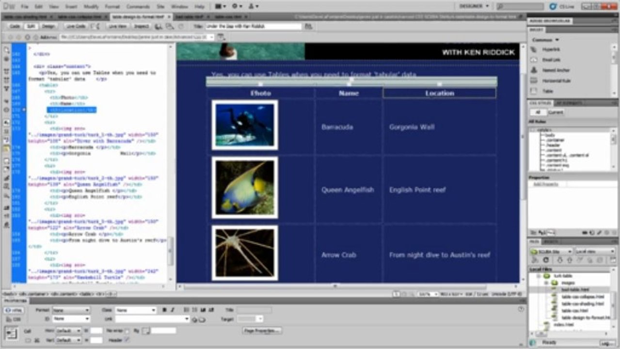Viewport: 620px width, 349px height.
Task: Click the Italic formatting button in Properties
Action: [173, 310]
